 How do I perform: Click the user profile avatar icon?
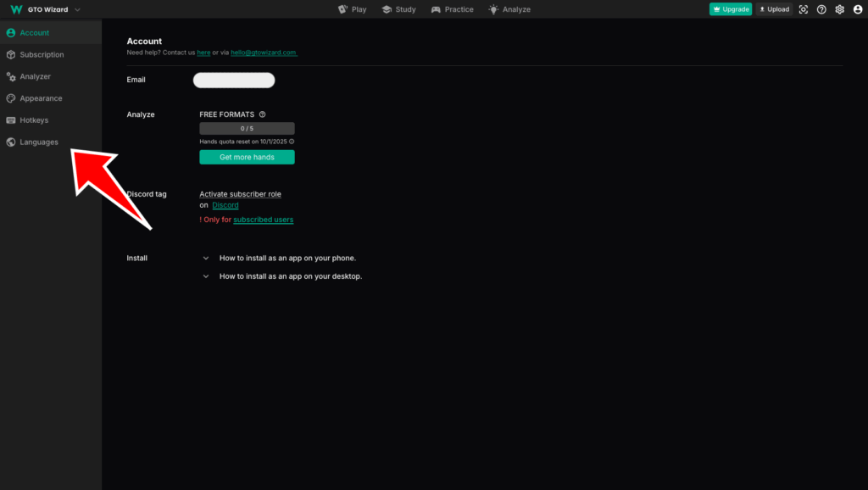(x=857, y=9)
